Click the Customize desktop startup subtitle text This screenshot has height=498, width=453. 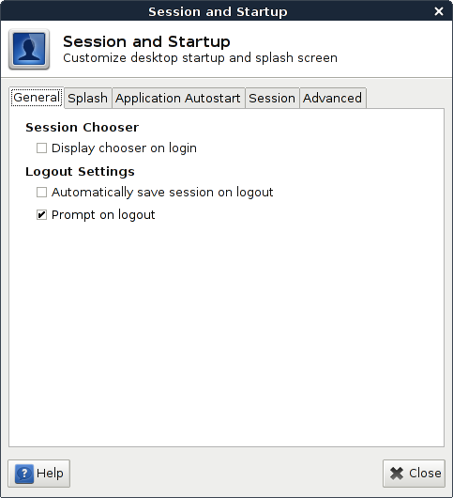coord(200,58)
